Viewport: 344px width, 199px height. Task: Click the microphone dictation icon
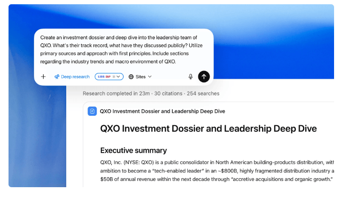point(191,77)
